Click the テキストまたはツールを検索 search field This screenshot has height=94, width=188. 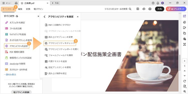click(x=116, y=9)
